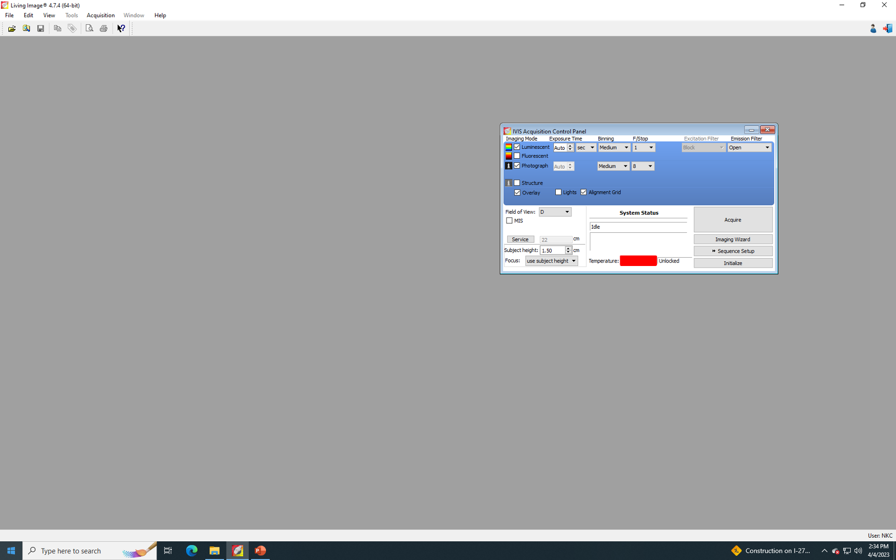Viewport: 896px width, 560px height.
Task: Open the Help menu
Action: click(x=160, y=16)
